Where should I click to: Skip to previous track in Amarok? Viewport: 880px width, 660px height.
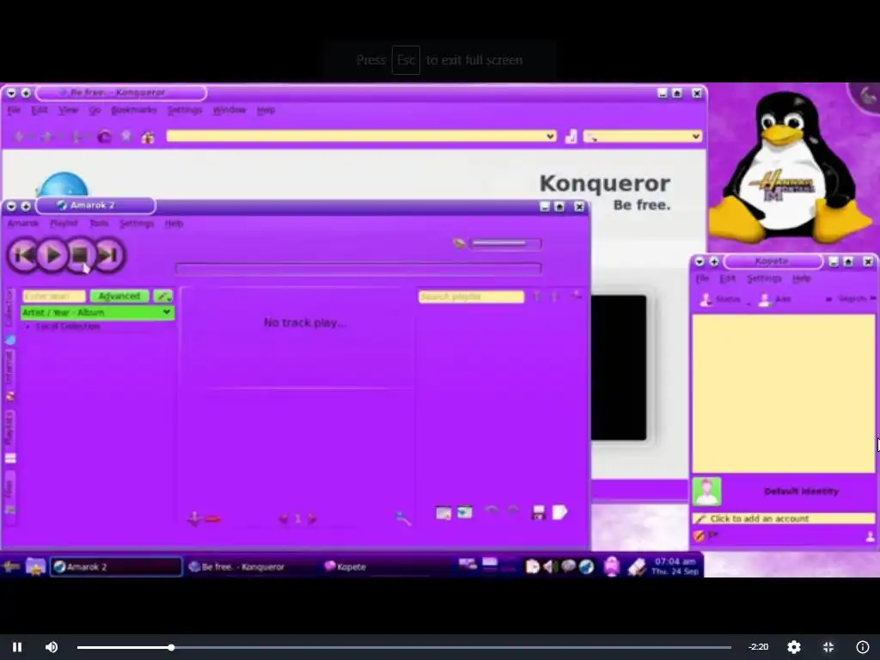[x=23, y=255]
